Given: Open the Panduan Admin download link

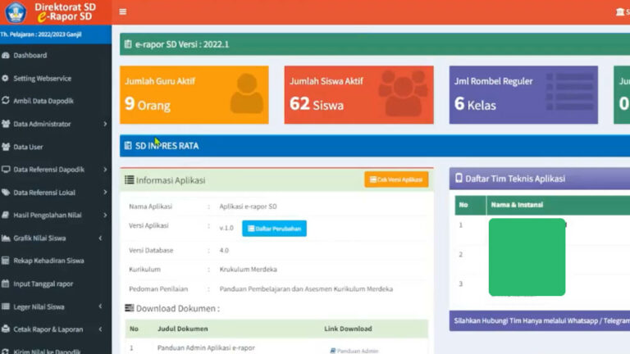Looking at the screenshot, I should click(351, 350).
